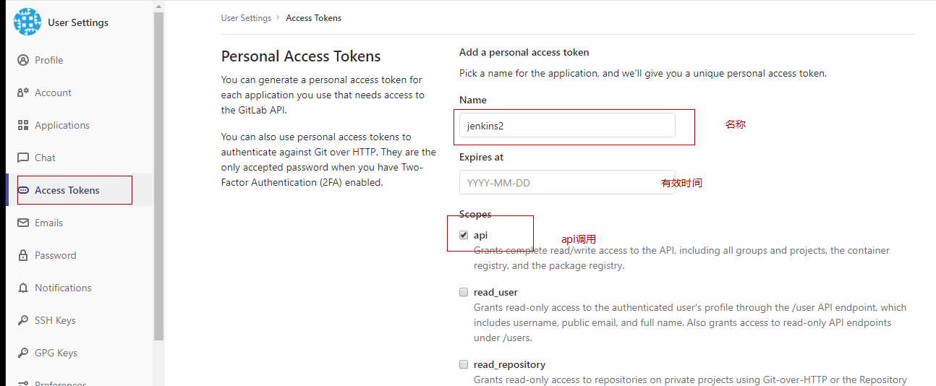Click the Notifications bell icon
The width and height of the screenshot is (936, 386).
[23, 288]
